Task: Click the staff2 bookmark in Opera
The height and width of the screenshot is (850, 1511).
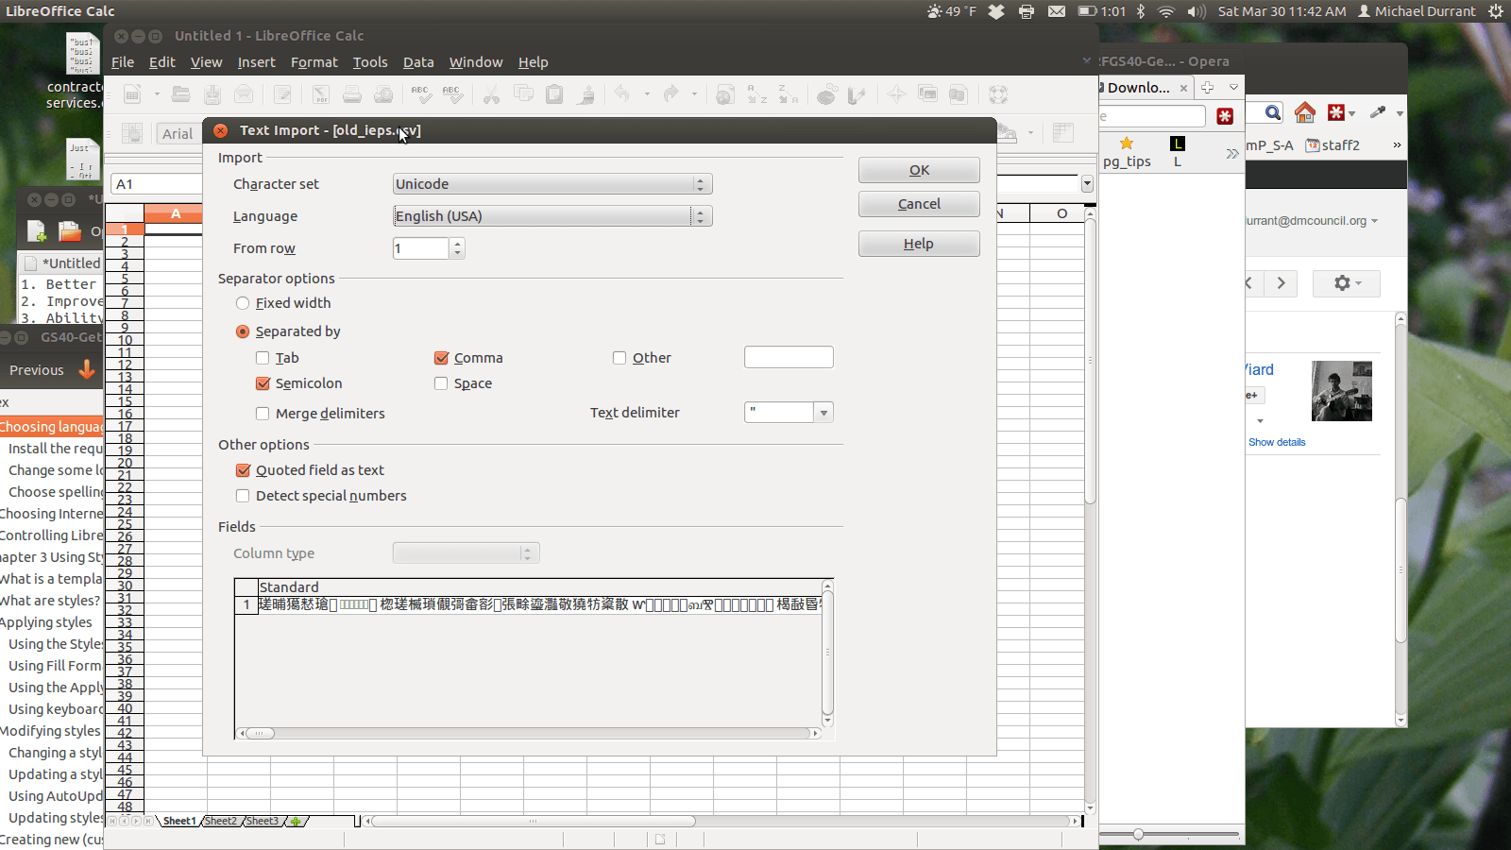Action: pos(1333,145)
